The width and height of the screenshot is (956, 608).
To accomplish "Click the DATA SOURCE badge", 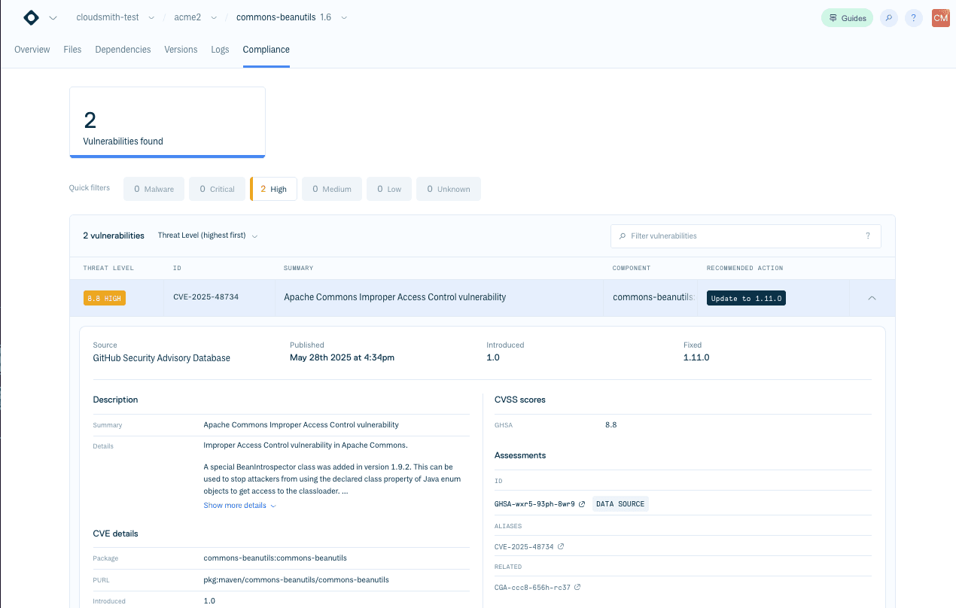I will tap(621, 504).
